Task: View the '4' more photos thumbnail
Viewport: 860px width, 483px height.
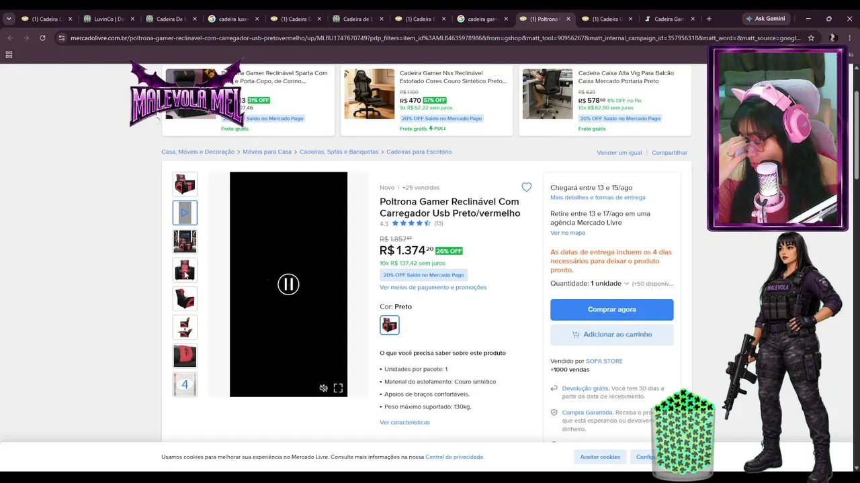Action: [185, 384]
